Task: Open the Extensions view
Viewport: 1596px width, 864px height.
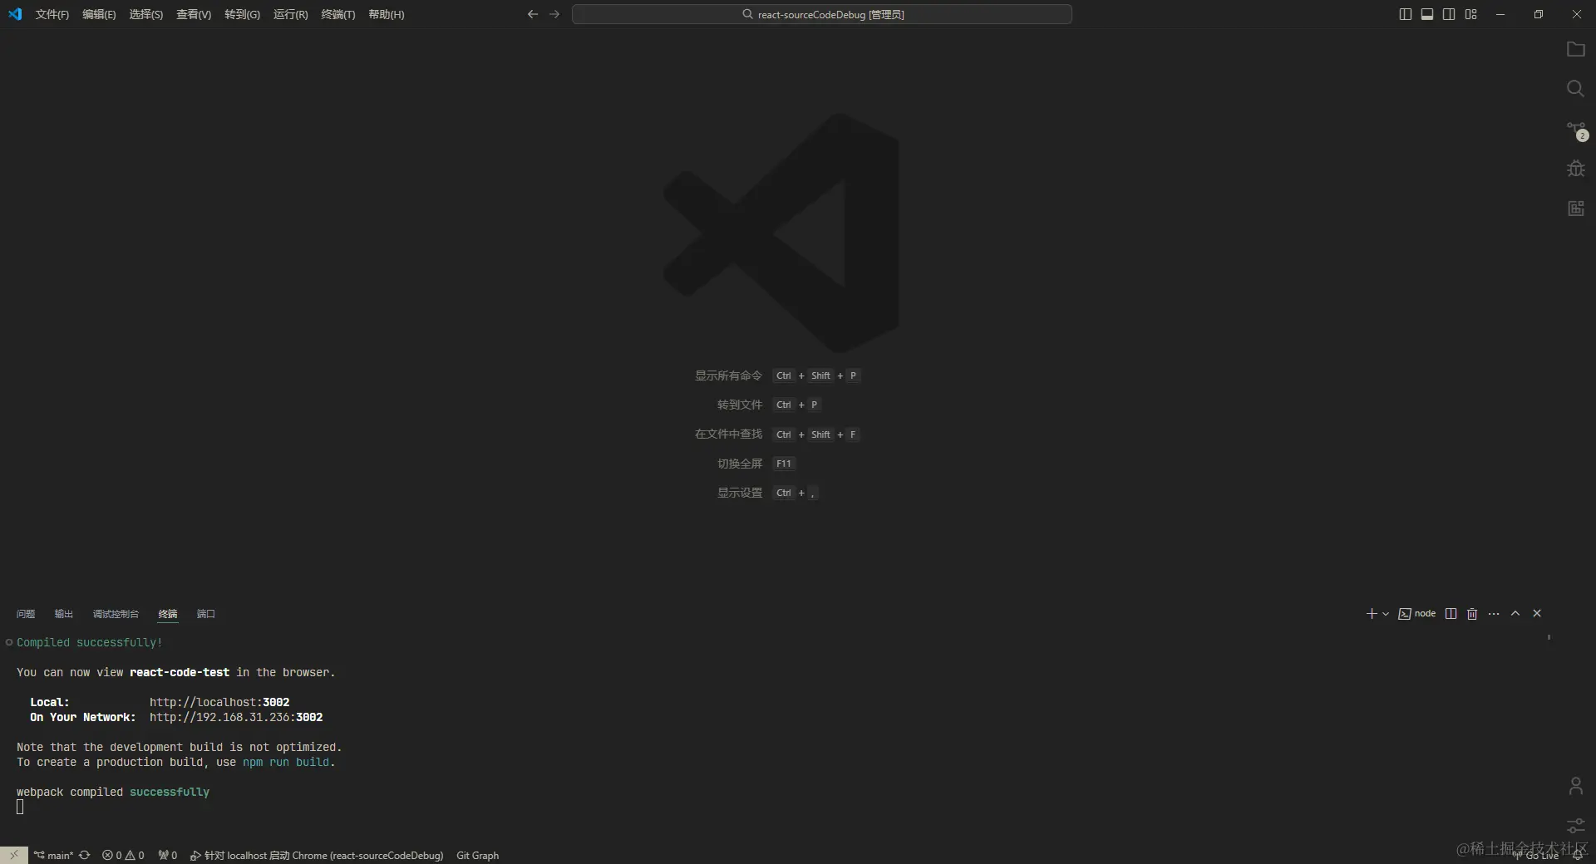Action: coord(1575,209)
